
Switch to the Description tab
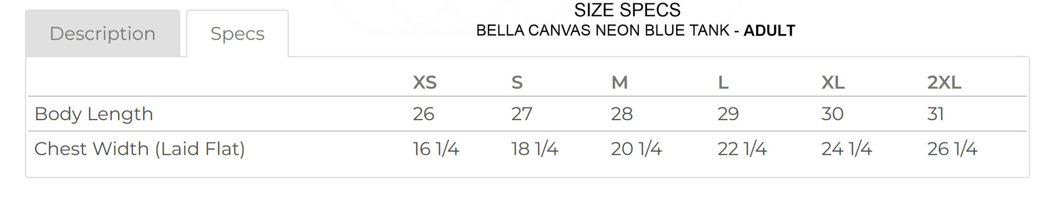pos(102,34)
